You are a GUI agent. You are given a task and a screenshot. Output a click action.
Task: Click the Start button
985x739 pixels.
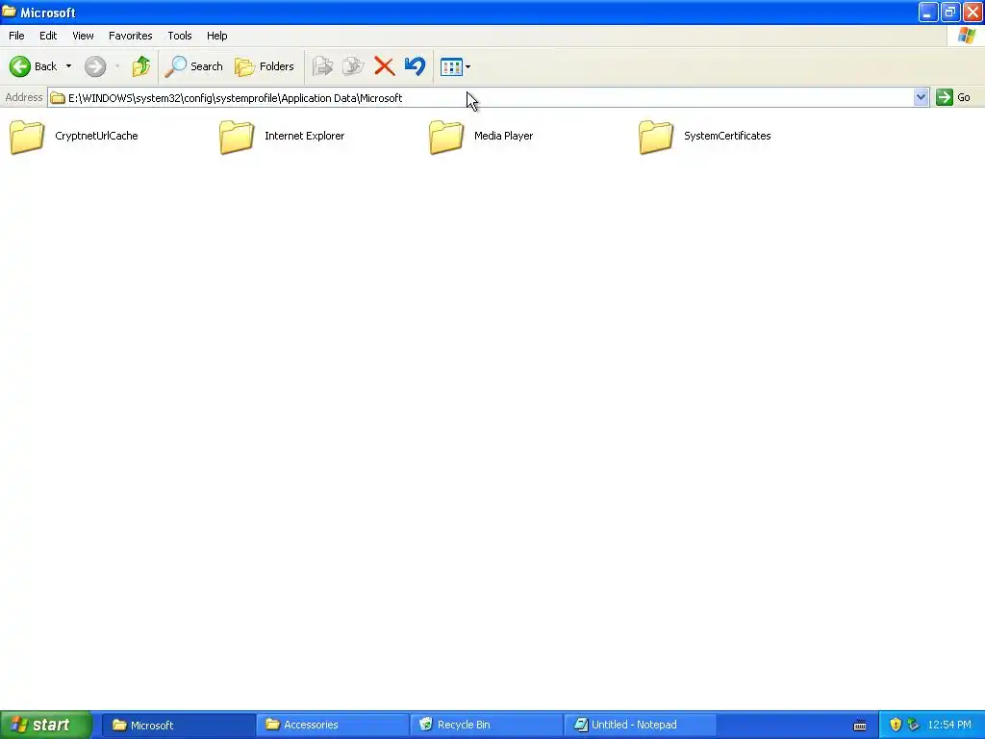[45, 725]
